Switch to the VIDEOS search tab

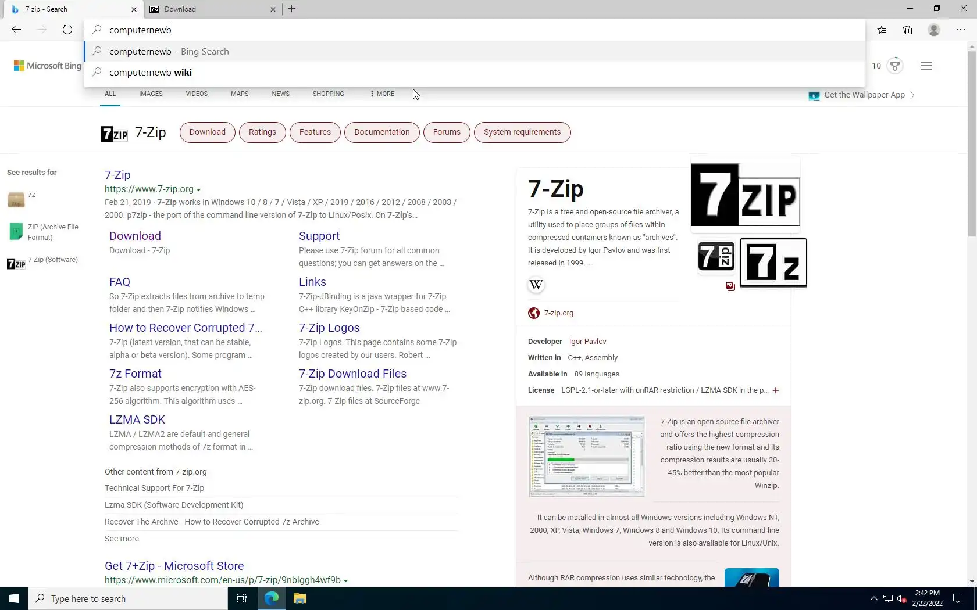point(197,94)
